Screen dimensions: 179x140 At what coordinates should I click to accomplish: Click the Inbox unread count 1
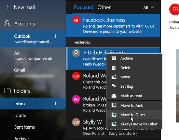click(55, 104)
